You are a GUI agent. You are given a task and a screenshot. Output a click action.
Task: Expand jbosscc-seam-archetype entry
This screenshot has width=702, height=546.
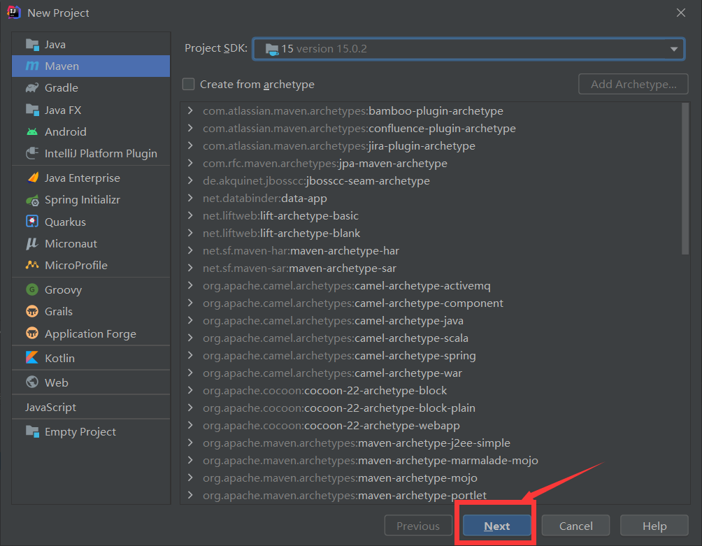tap(191, 180)
